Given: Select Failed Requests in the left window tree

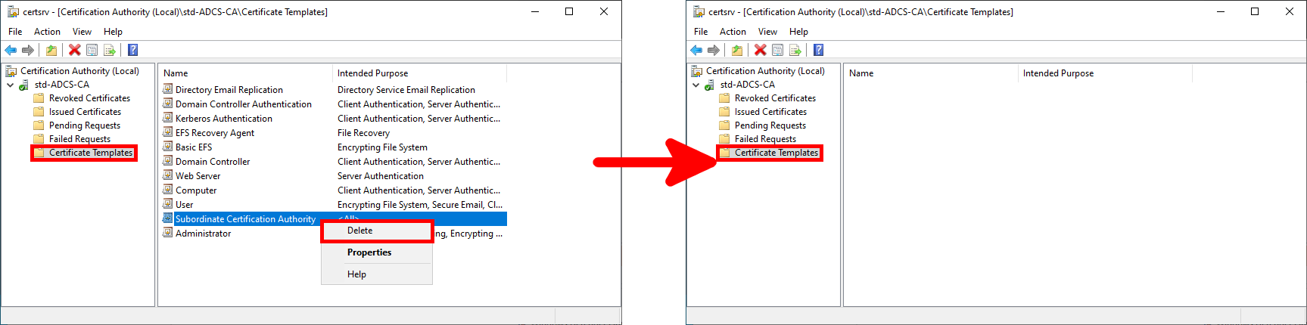Looking at the screenshot, I should pyautogui.click(x=79, y=139).
